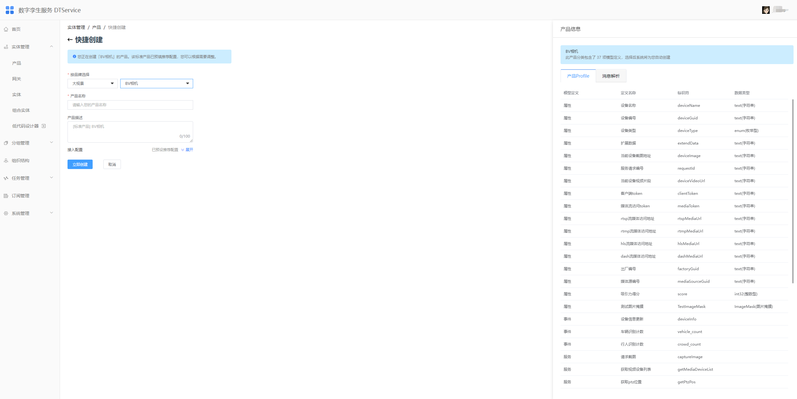Click ImageMask(图片掩膜) data type cell
Image resolution: width=797 pixels, height=399 pixels.
coord(754,307)
